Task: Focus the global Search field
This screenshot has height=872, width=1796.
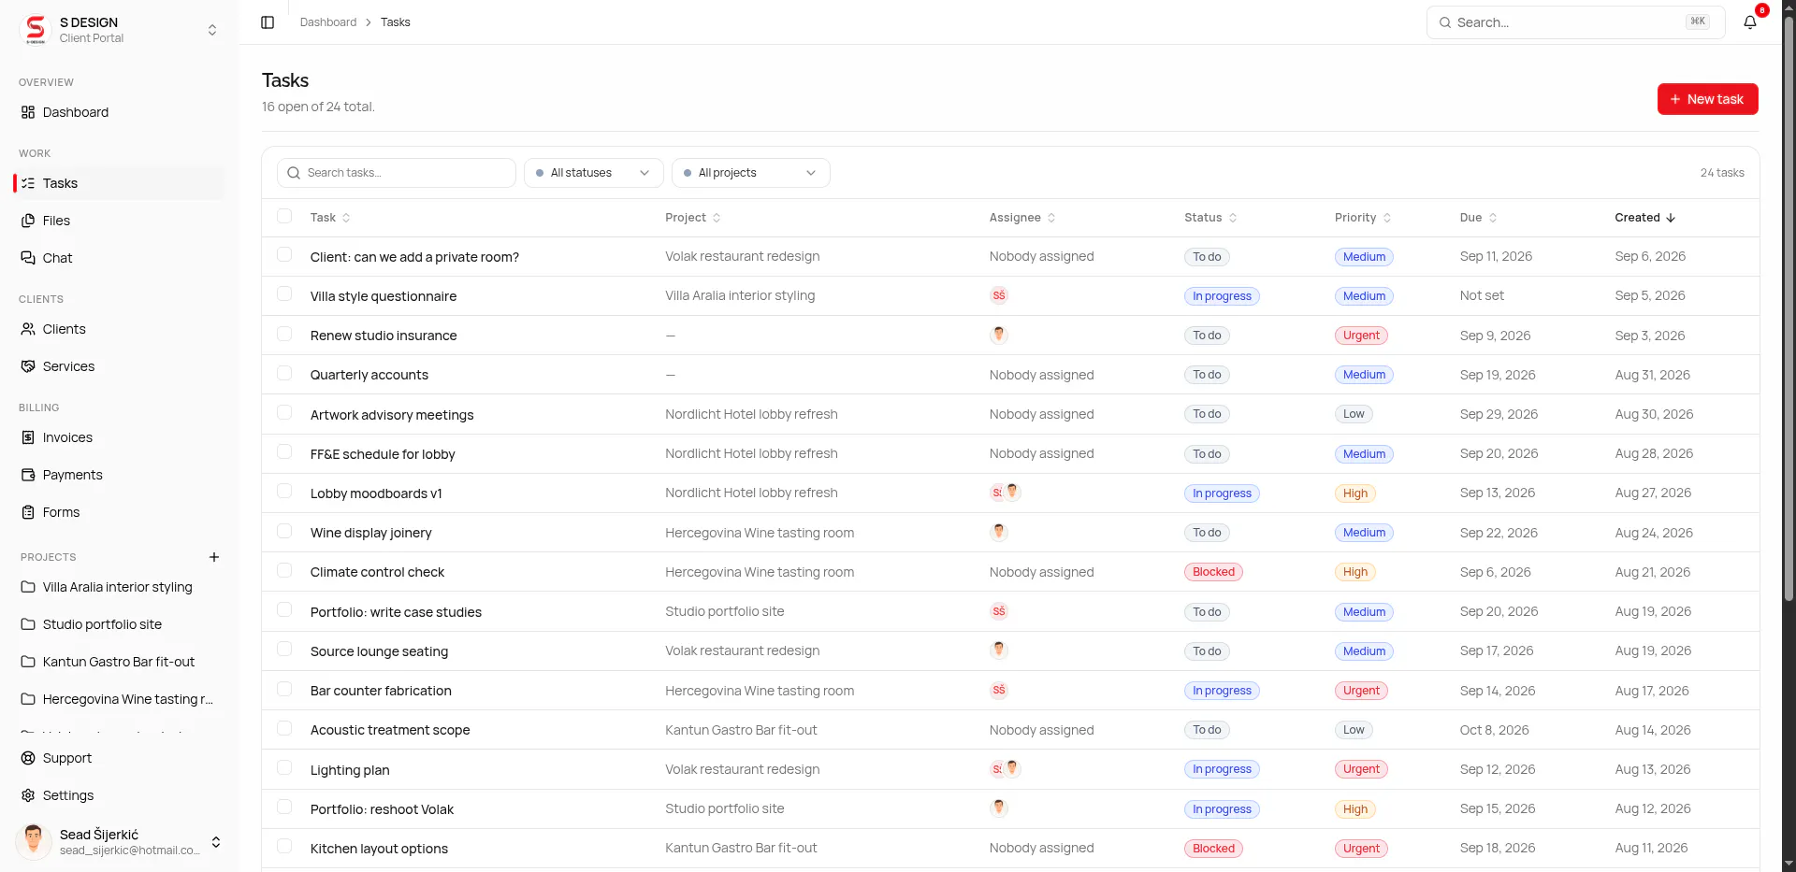Action: coord(1575,22)
